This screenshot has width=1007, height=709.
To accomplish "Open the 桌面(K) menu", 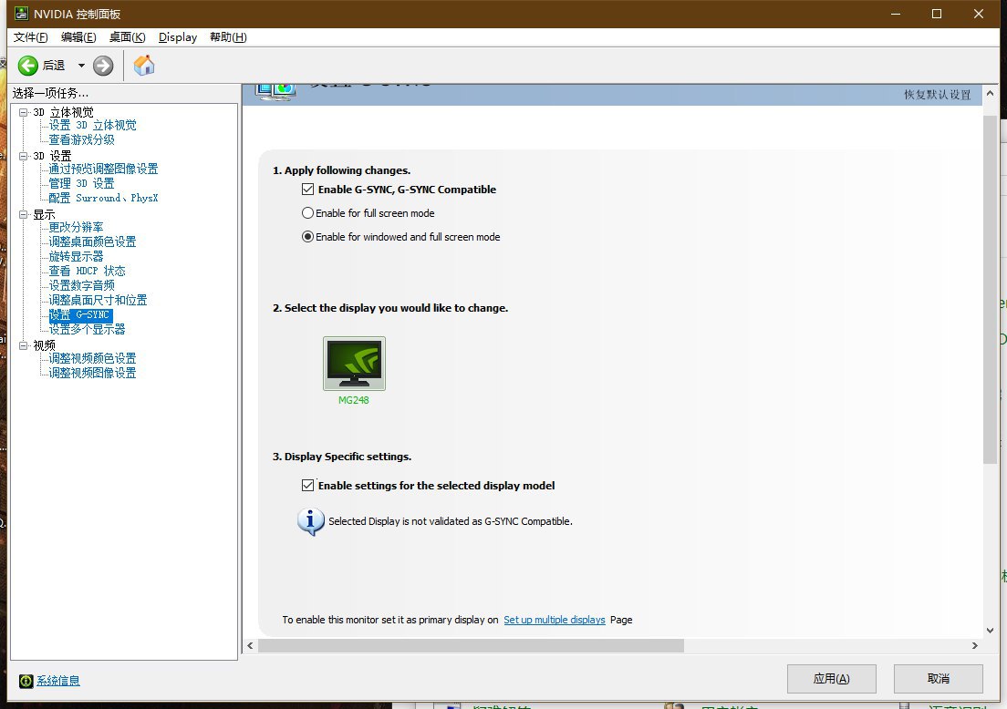I will 127,37.
